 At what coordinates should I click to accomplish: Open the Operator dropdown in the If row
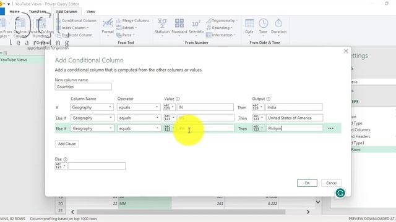139,107
